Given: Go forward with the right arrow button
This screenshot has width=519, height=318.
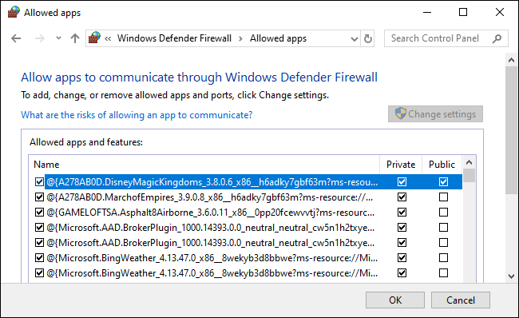Looking at the screenshot, I should coord(39,38).
